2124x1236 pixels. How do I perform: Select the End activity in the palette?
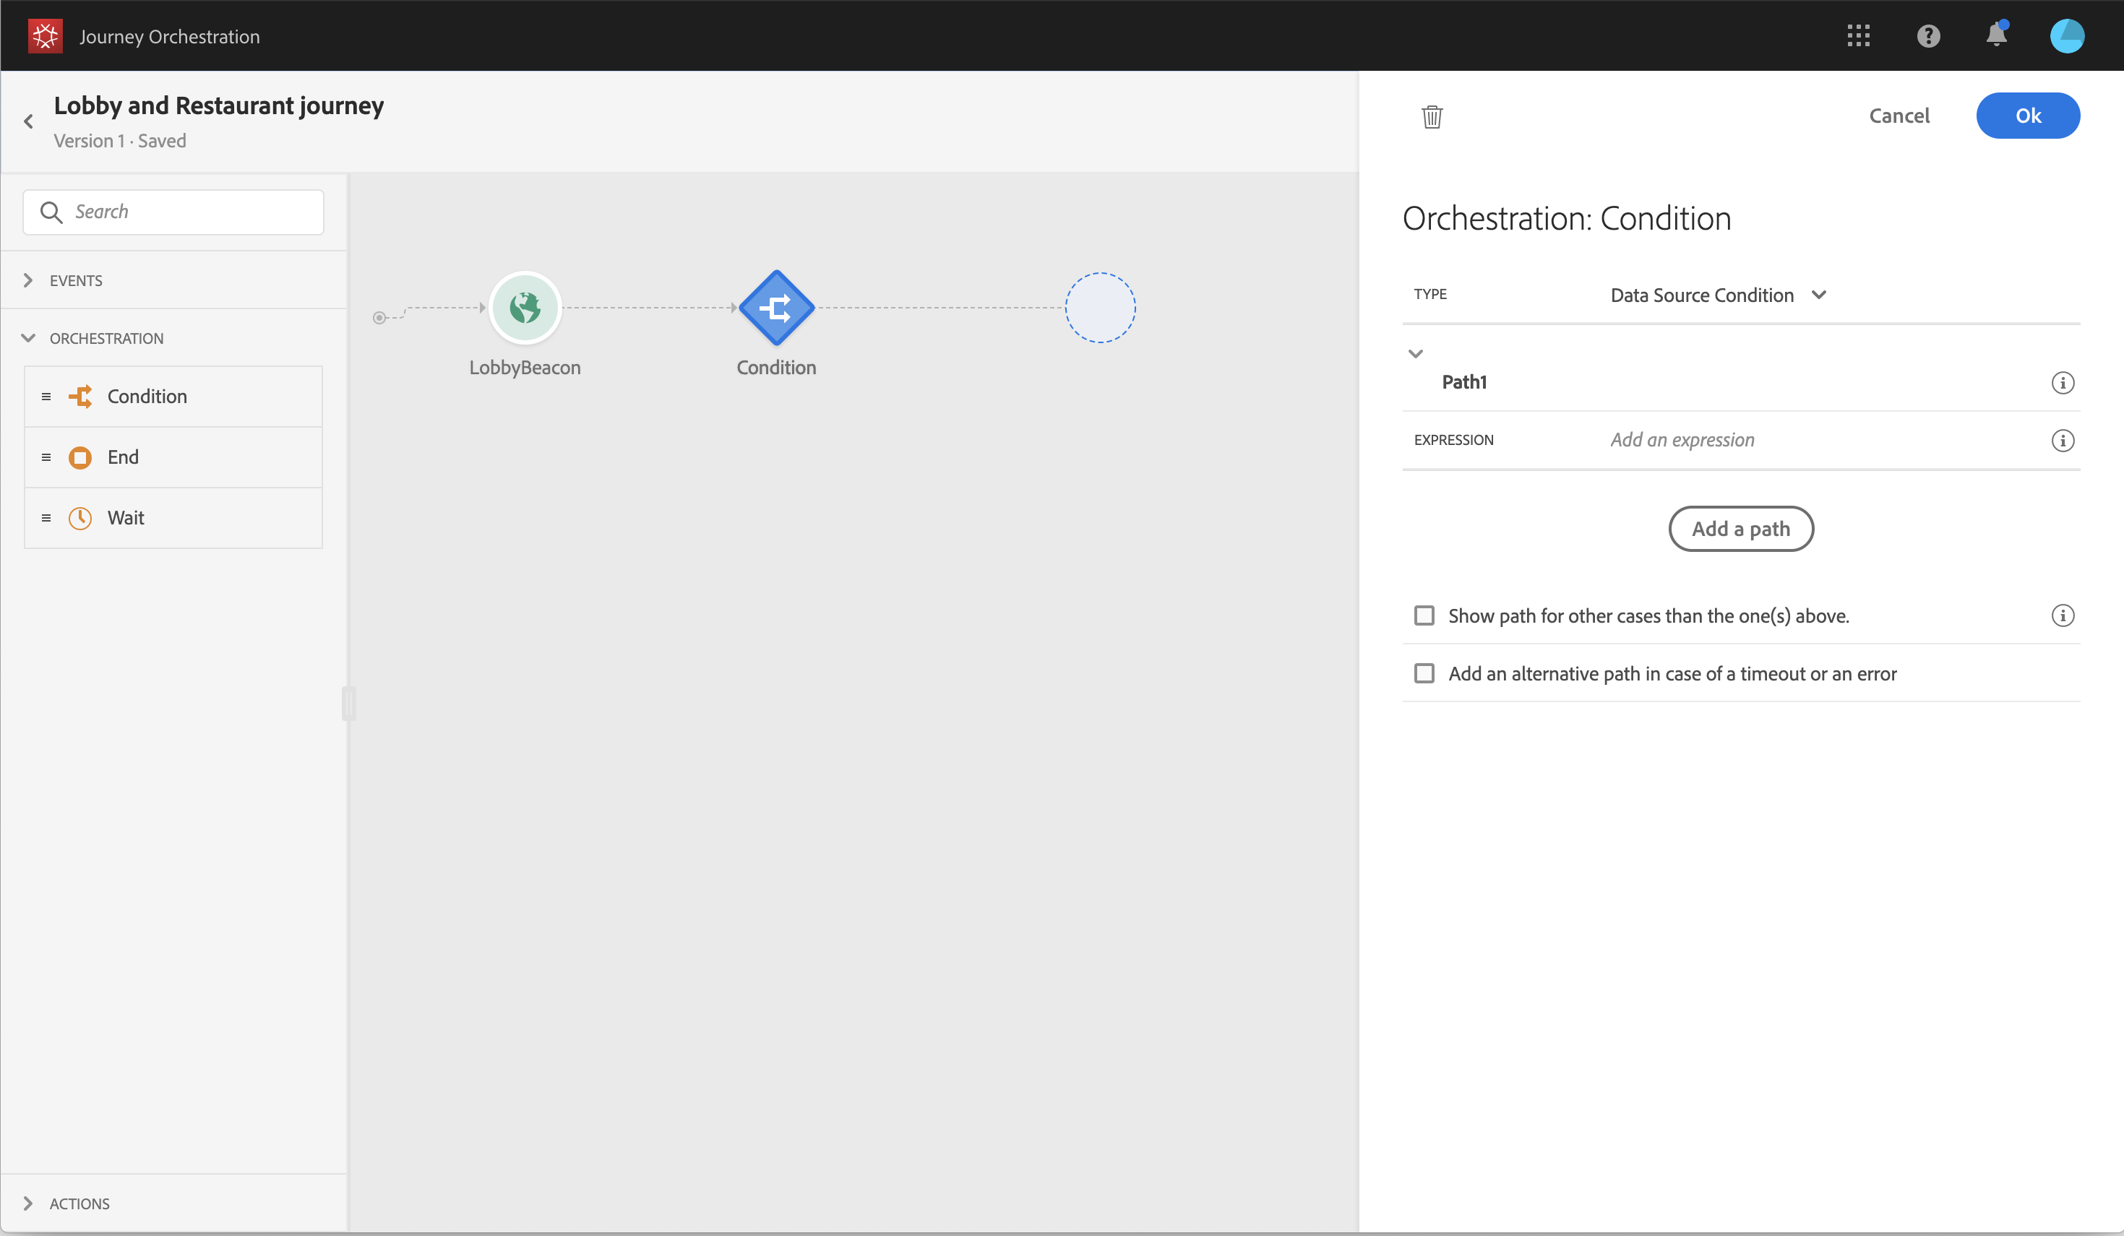123,457
